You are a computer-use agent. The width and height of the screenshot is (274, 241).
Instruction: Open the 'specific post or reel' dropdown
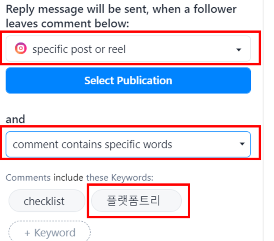(128, 49)
